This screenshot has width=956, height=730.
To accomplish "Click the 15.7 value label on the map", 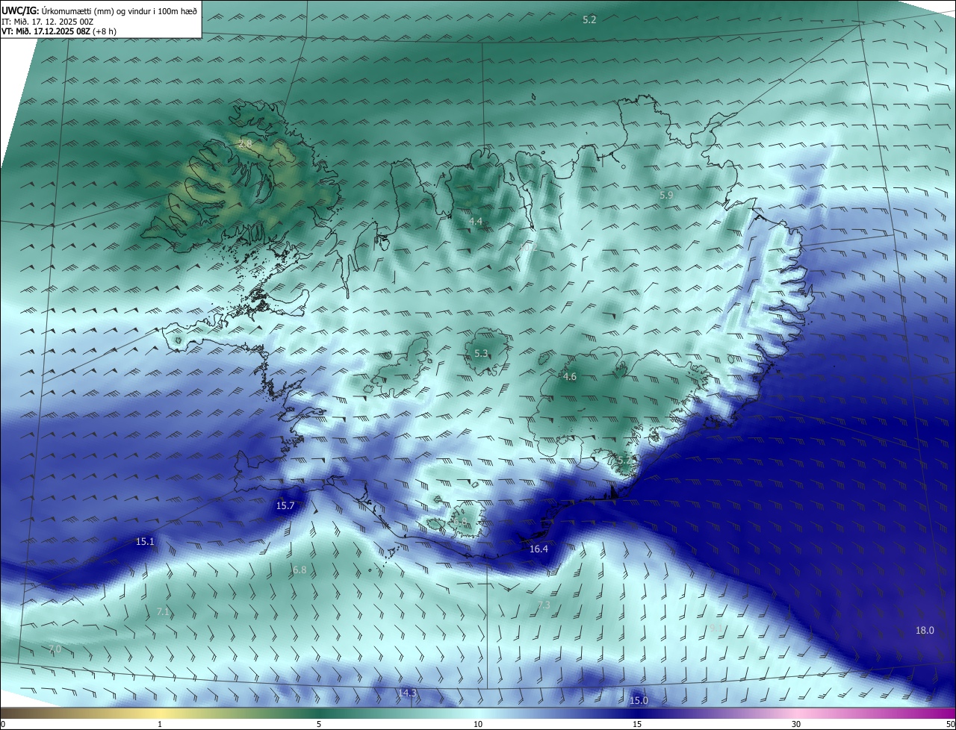I will [x=285, y=505].
